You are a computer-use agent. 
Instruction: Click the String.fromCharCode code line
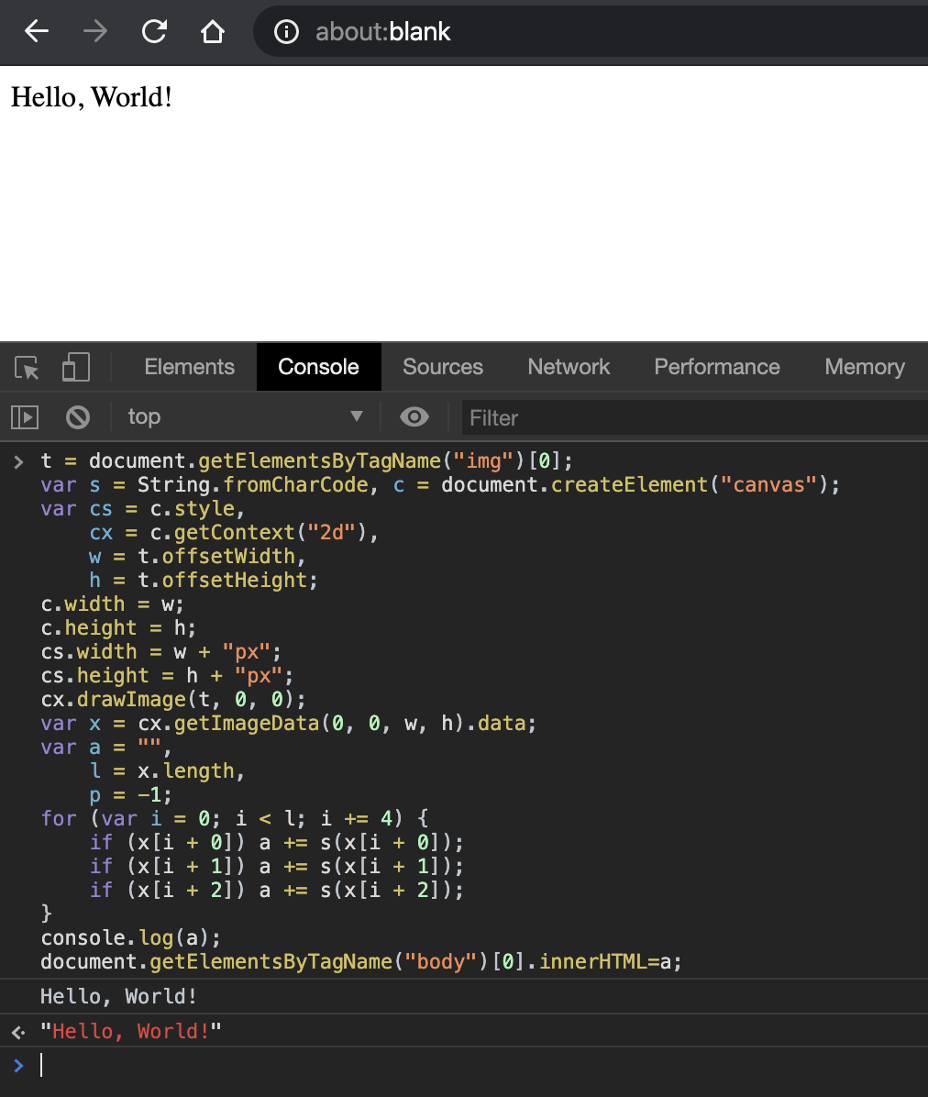coord(440,484)
